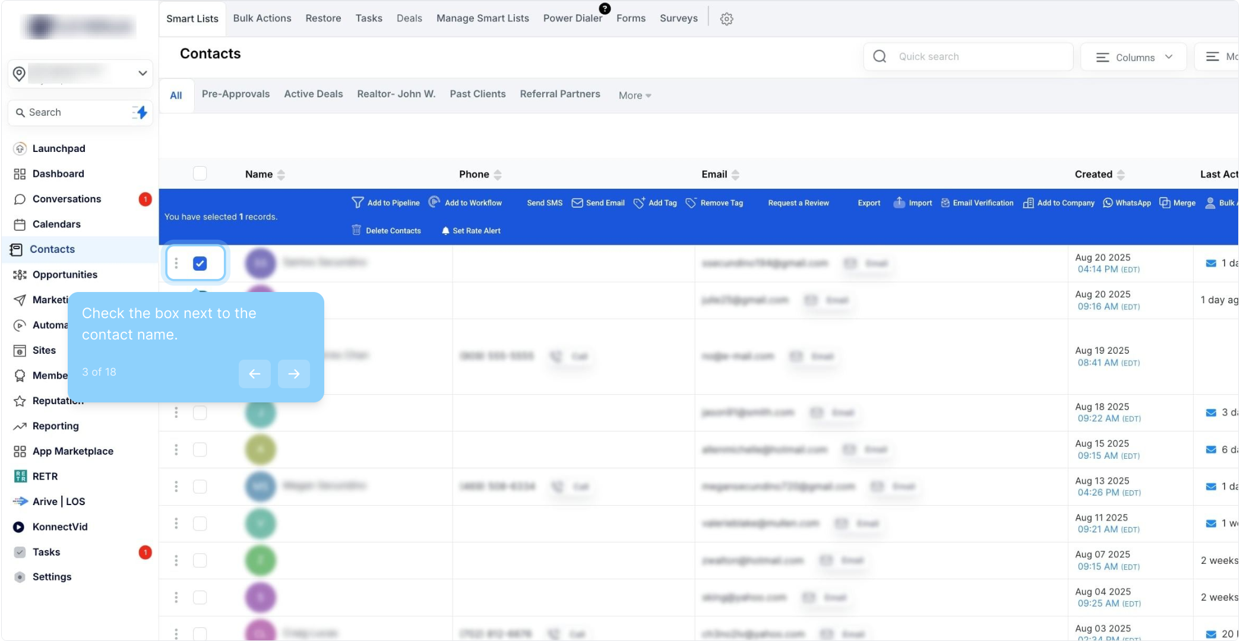Click the WhatsApp icon in action bar
The width and height of the screenshot is (1240, 641).
coord(1108,202)
